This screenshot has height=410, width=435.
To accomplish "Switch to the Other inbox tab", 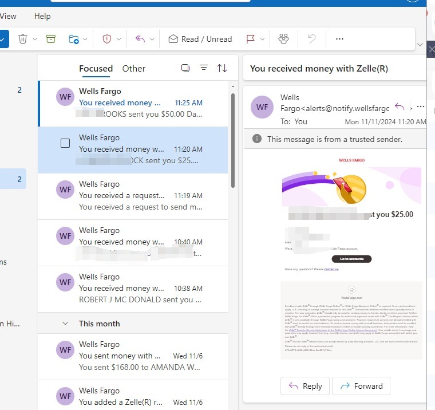I will (134, 69).
